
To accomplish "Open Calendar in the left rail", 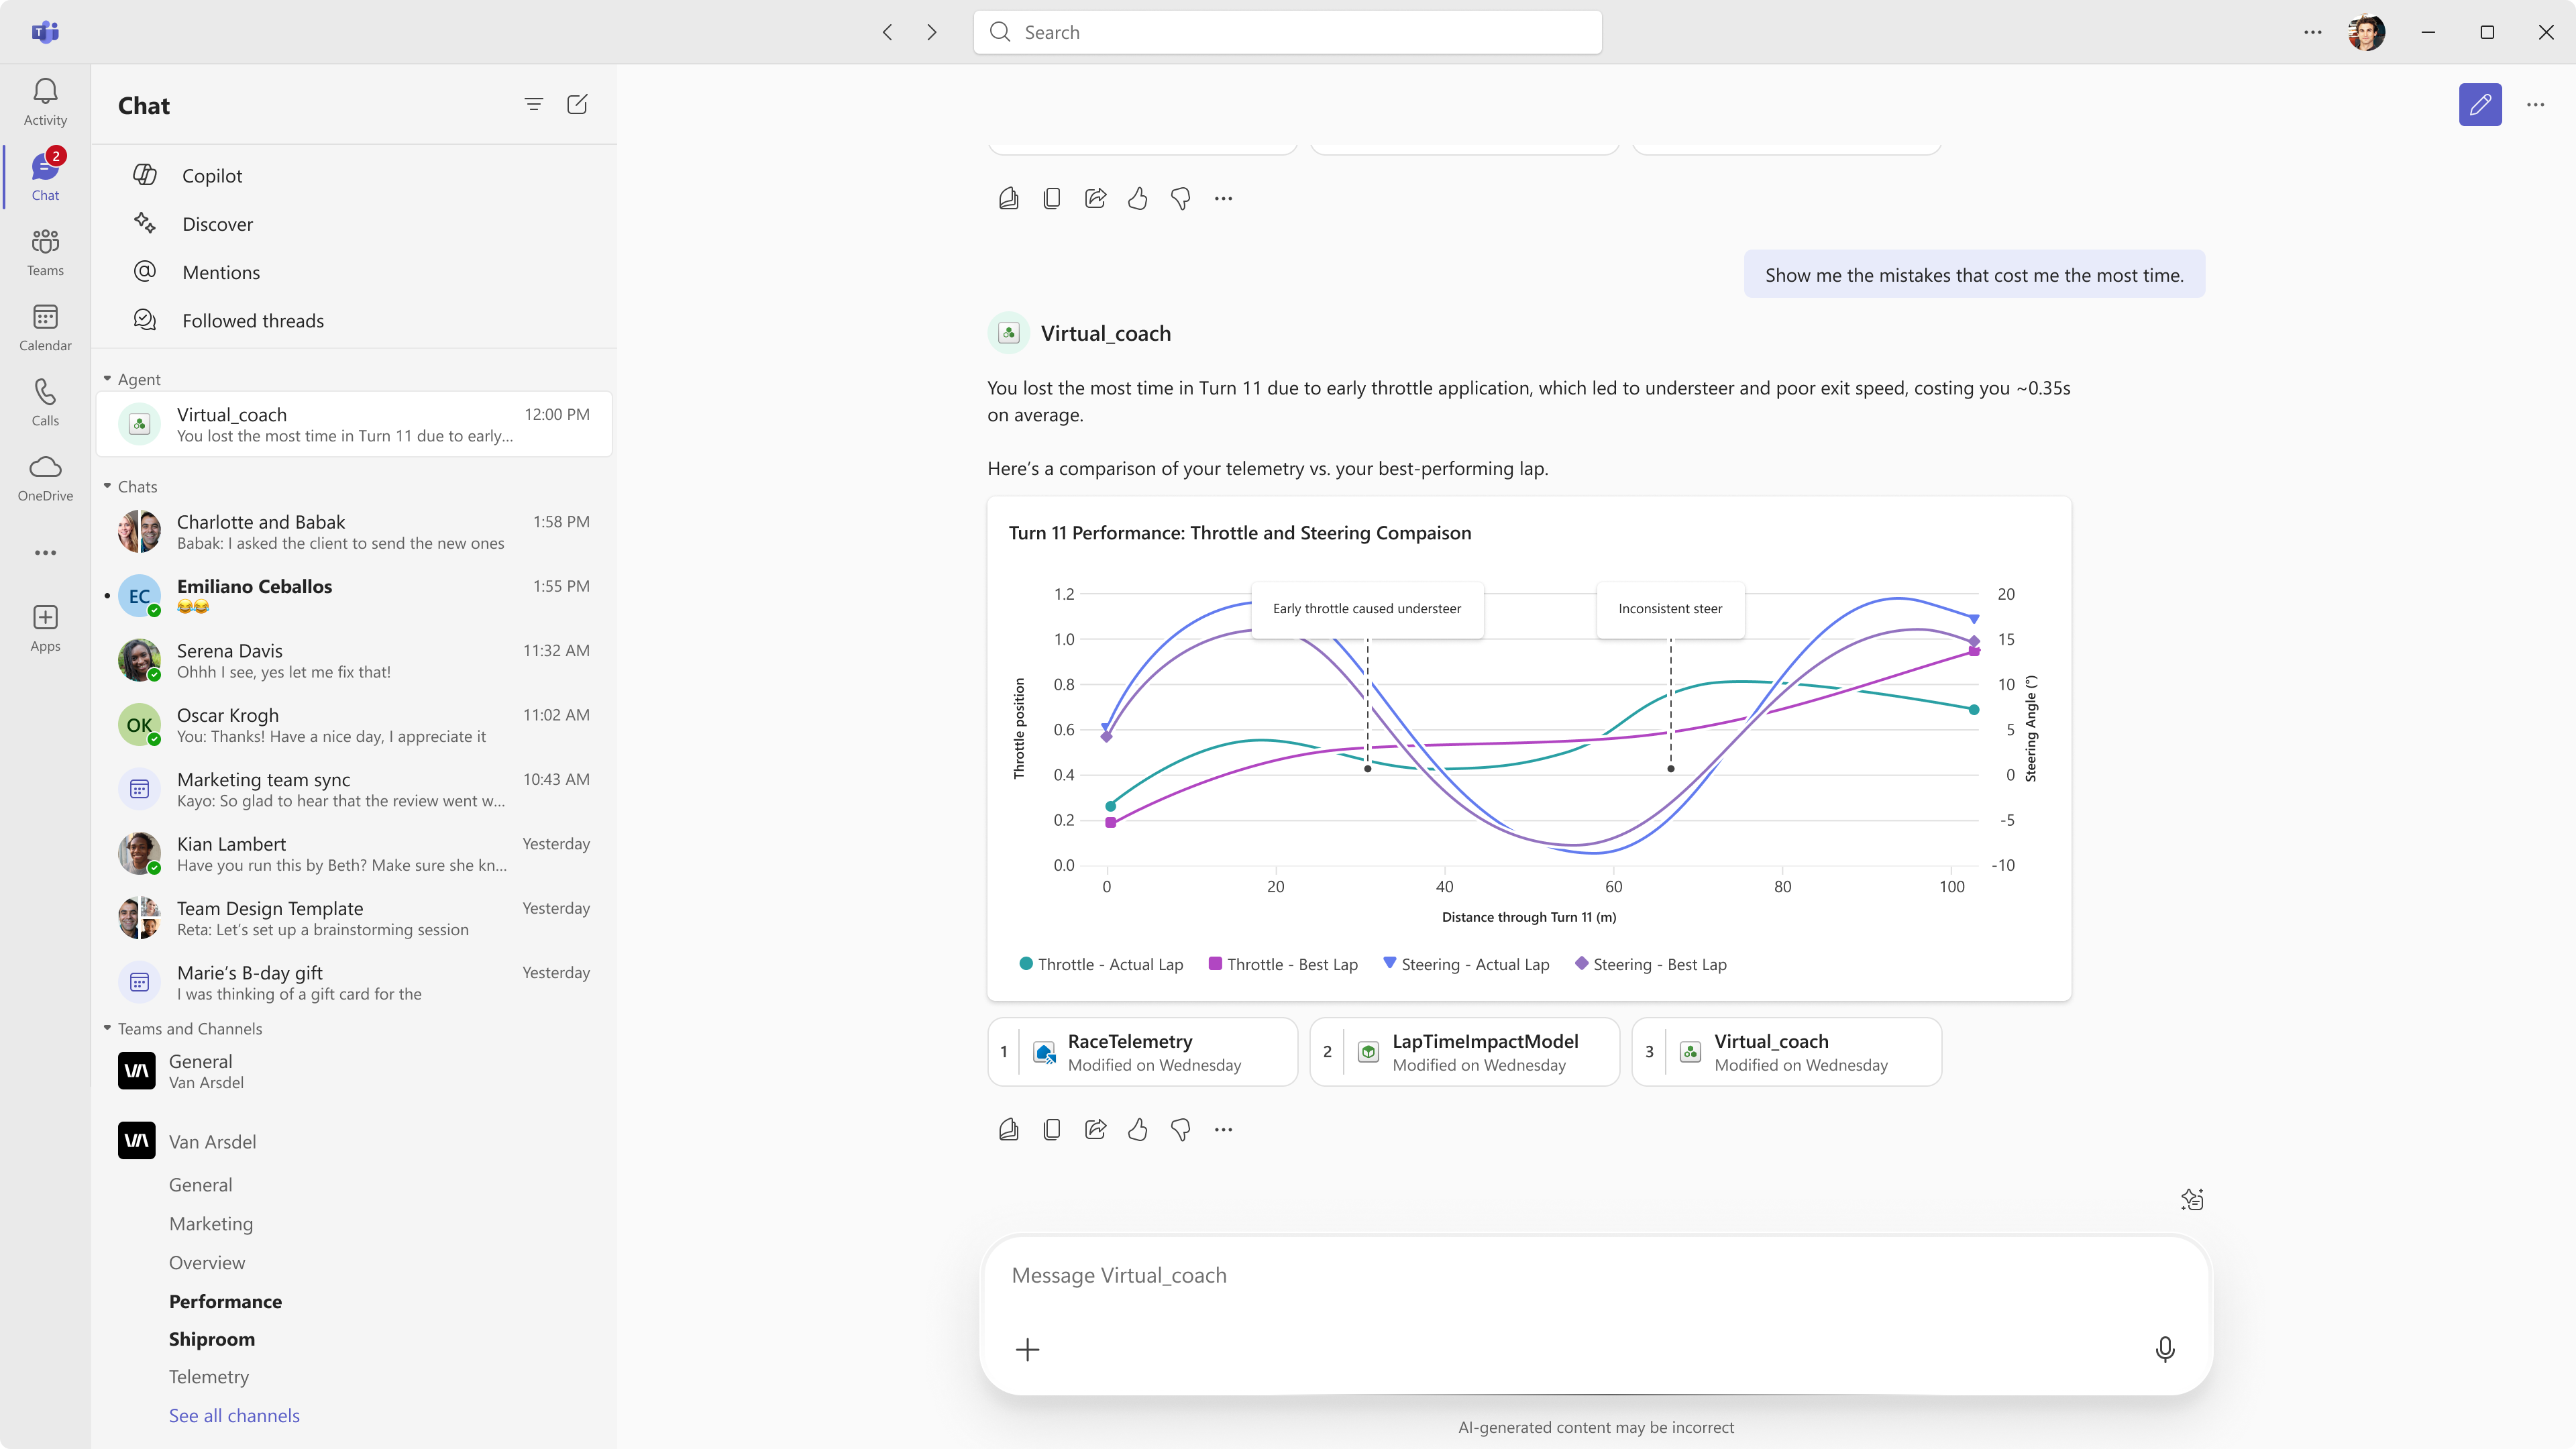I will (45, 327).
